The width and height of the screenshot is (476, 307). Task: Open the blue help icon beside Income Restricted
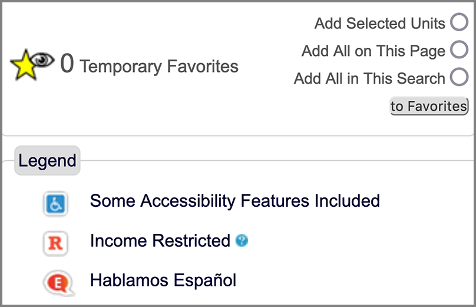242,241
